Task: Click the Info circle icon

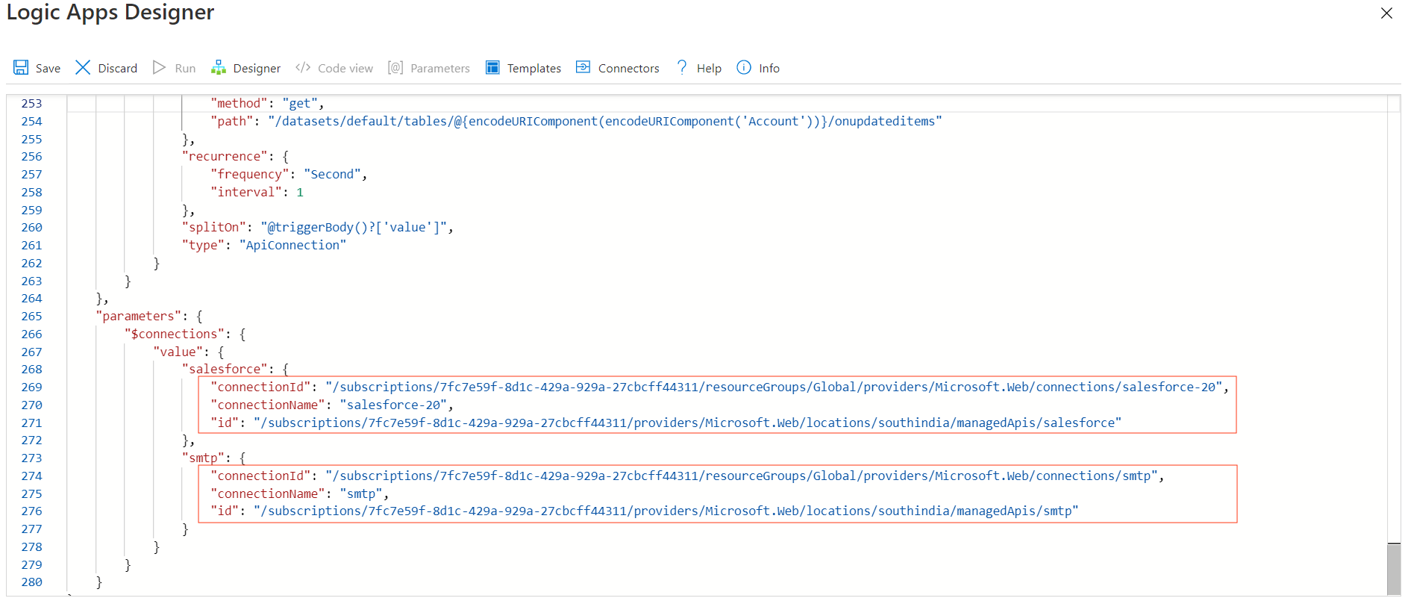Action: coord(744,67)
